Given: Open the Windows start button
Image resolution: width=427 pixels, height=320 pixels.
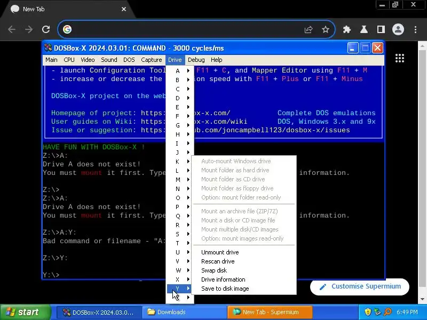Looking at the screenshot, I should 25,312.
